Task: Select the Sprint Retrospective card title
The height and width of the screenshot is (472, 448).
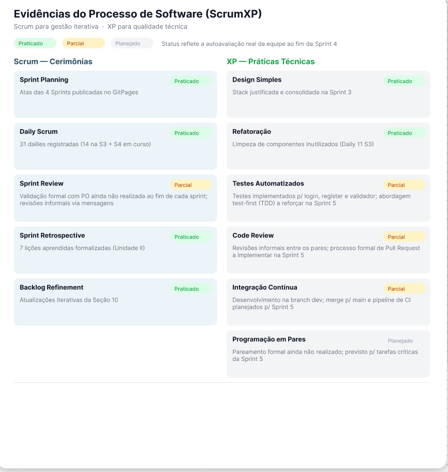Action: click(52, 235)
